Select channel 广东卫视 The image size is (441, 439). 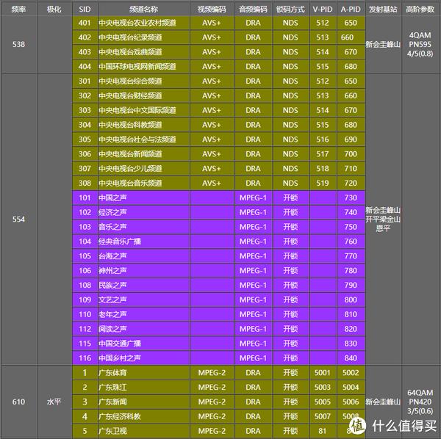coord(112,432)
